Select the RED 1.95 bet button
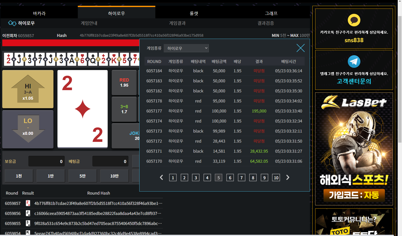The image size is (402, 236). (124, 83)
